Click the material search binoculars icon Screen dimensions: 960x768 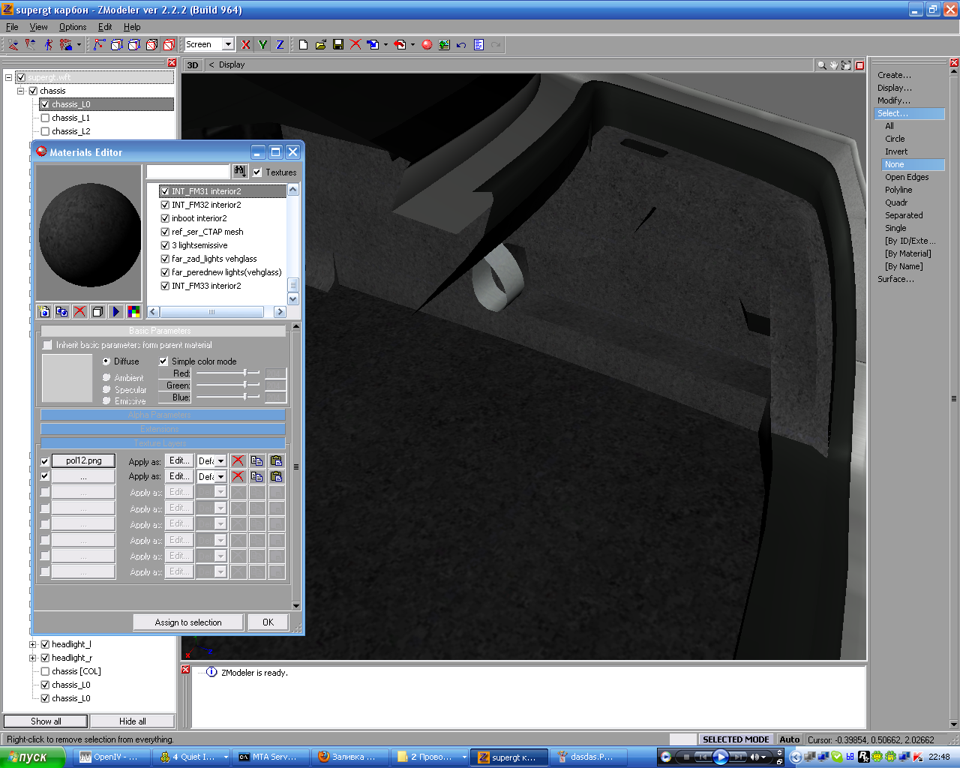point(239,172)
